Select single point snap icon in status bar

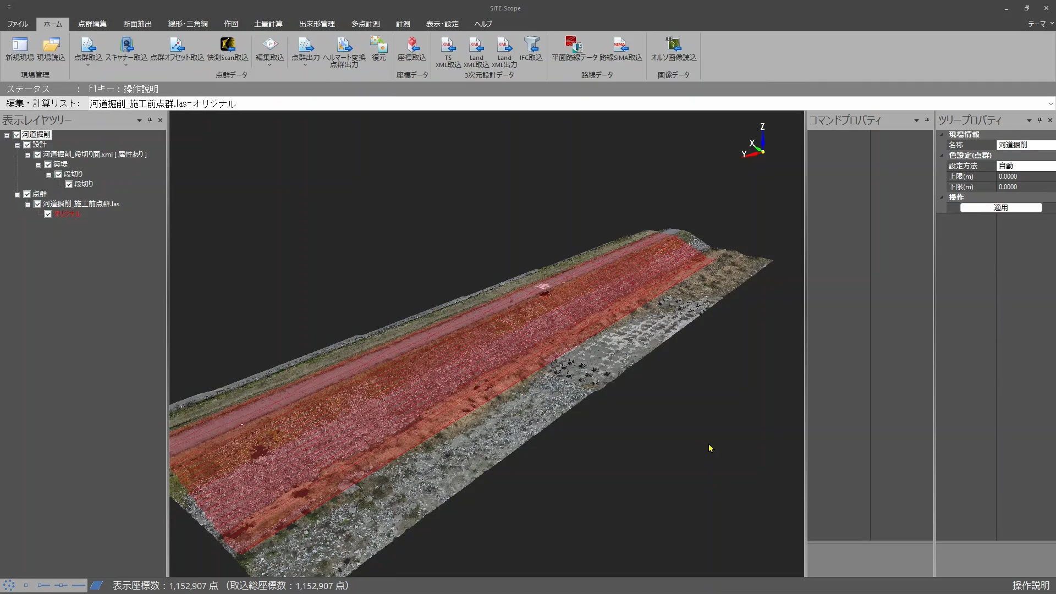(x=26, y=585)
